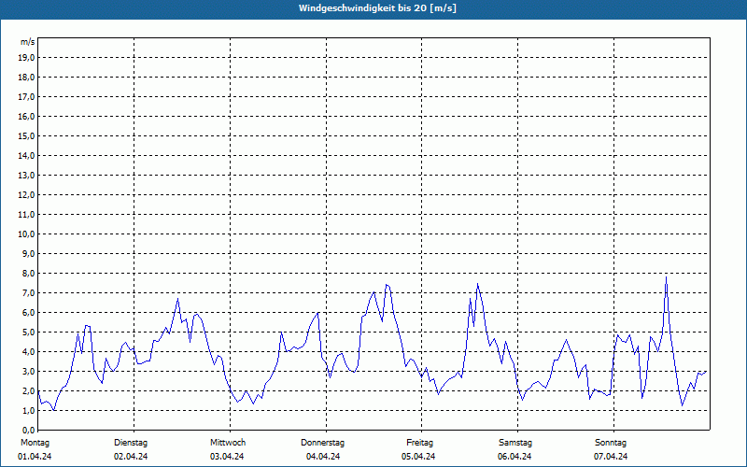Viewport: 747px width, 467px height.
Task: Click the 14,0 y-axis label
Action: point(26,155)
